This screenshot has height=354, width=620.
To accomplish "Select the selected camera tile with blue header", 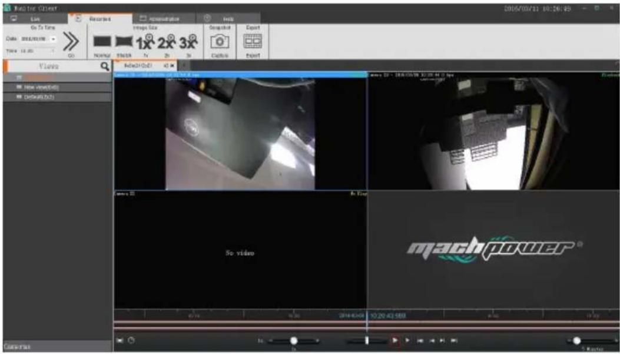I will (240, 131).
